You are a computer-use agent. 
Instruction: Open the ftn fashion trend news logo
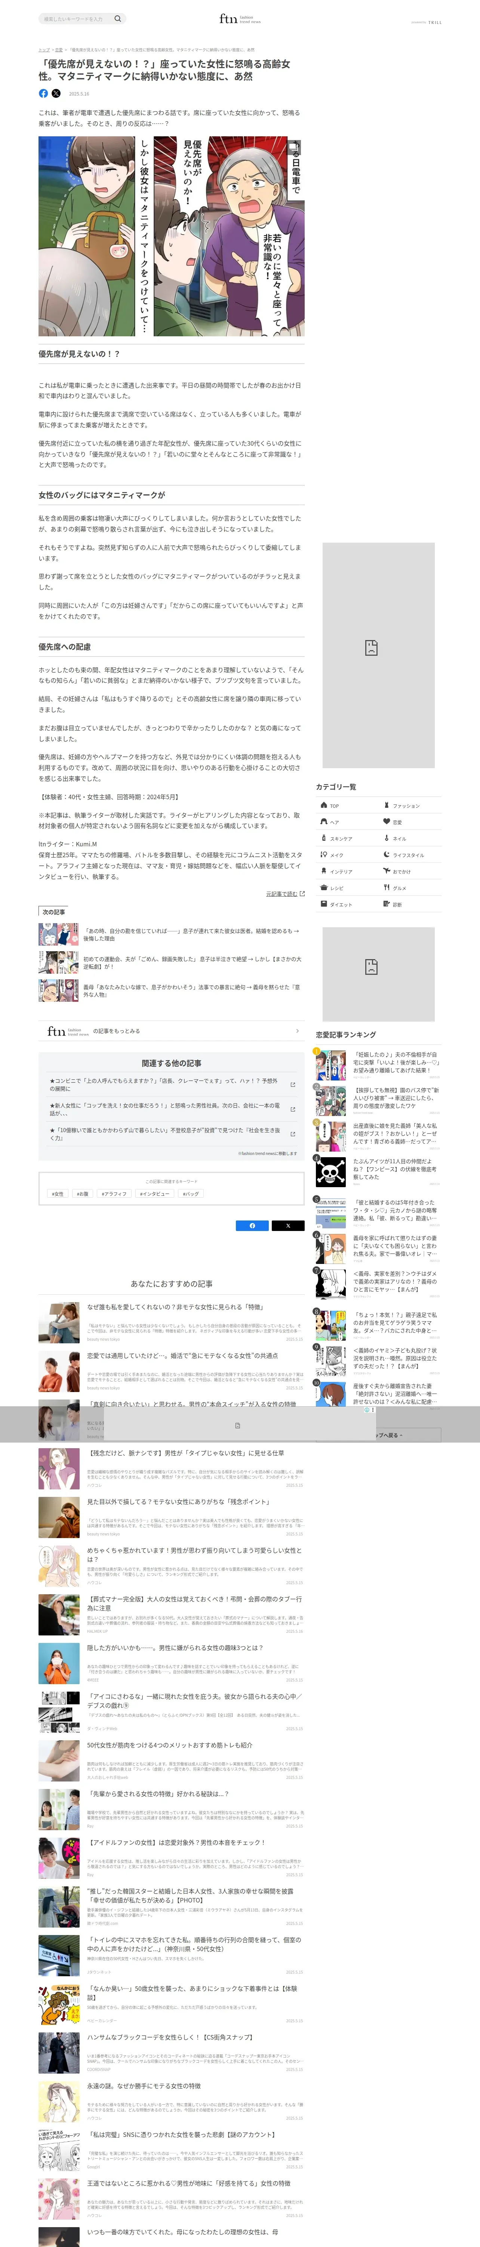pyautogui.click(x=240, y=18)
